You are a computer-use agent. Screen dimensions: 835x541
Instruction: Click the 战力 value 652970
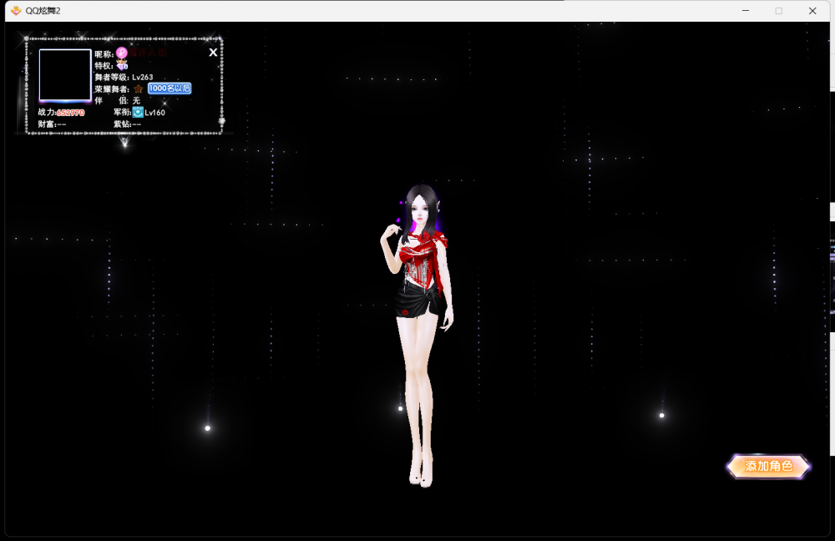[71, 113]
